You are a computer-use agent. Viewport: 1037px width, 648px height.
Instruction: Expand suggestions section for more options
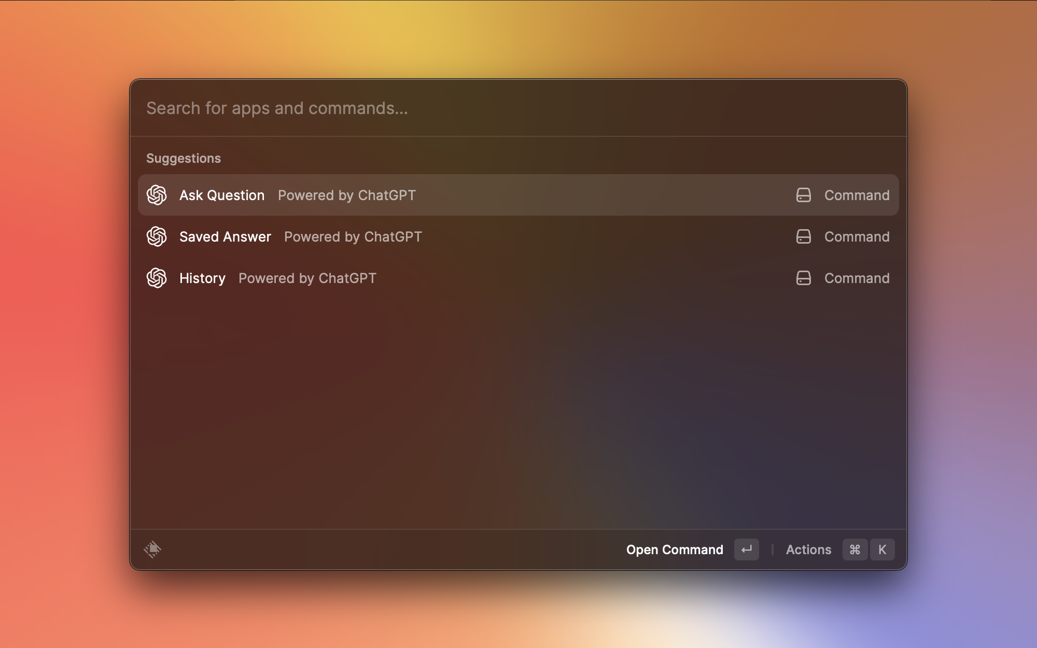tap(184, 158)
